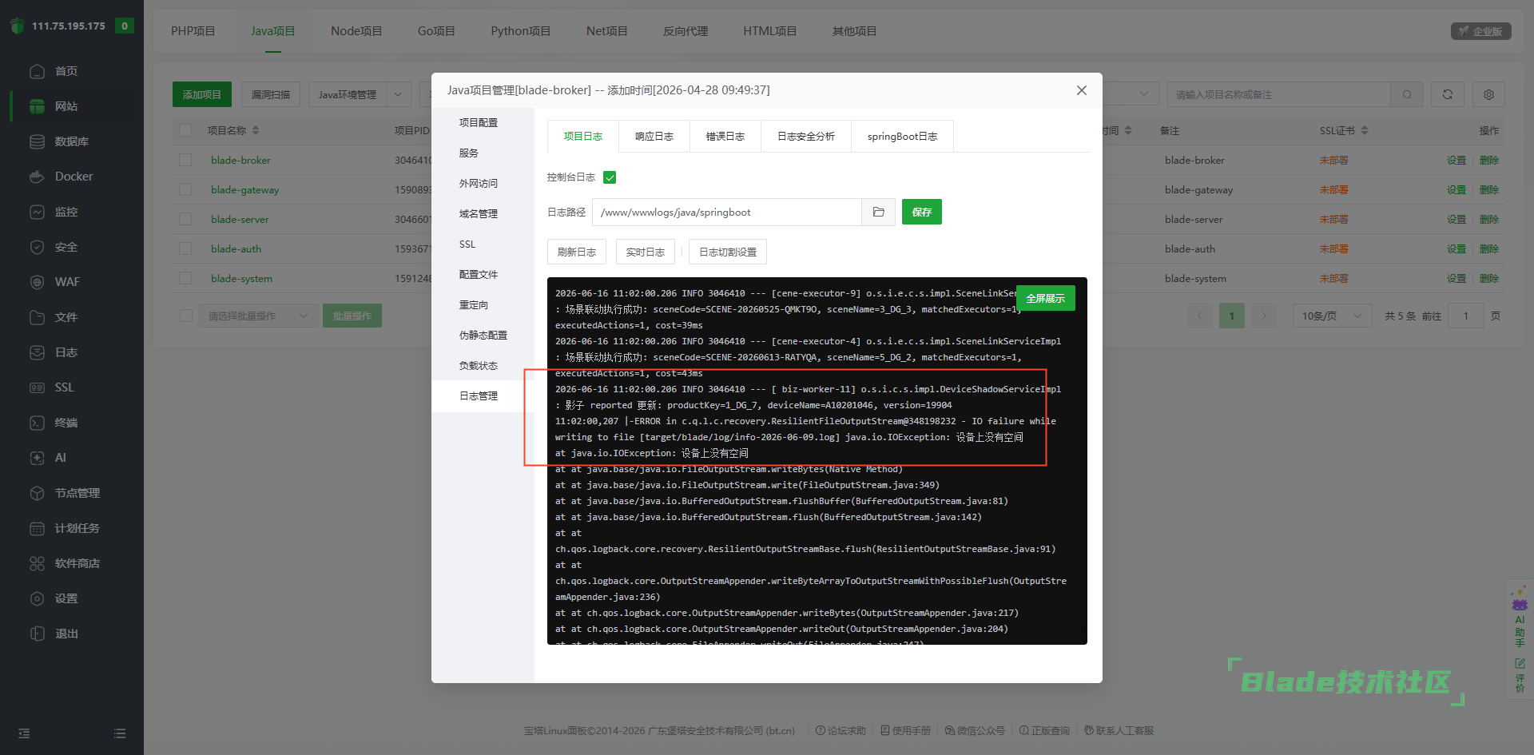Click the green 保存 button
1534x755 pixels.
[x=922, y=212]
